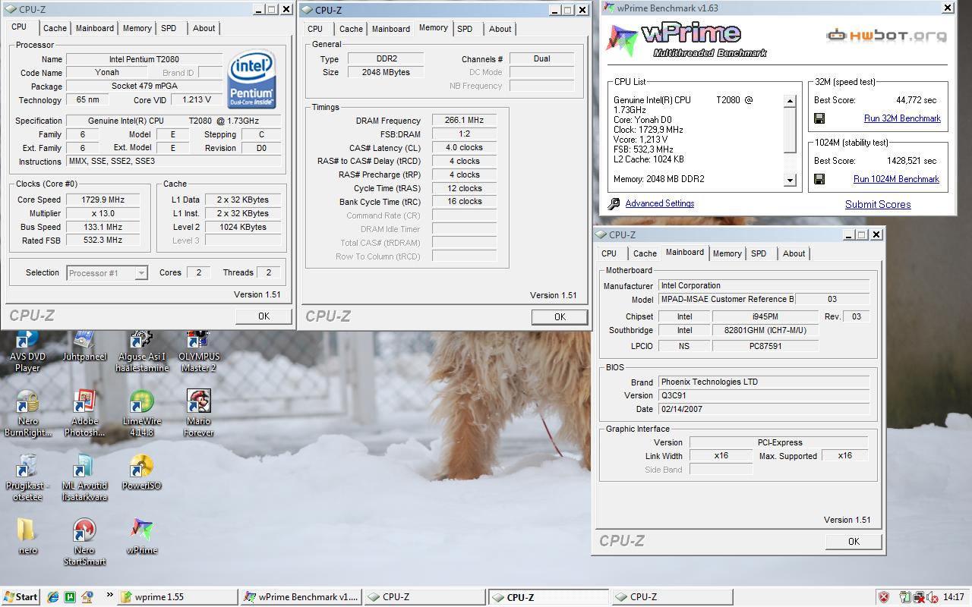Open the Start menu
Screen dimensions: 972x607
click(21, 597)
